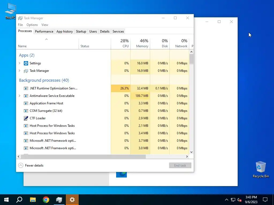Open the taskbar clock showing 3:43 PM
Viewport: 274px width, 205px height.
(x=251, y=200)
